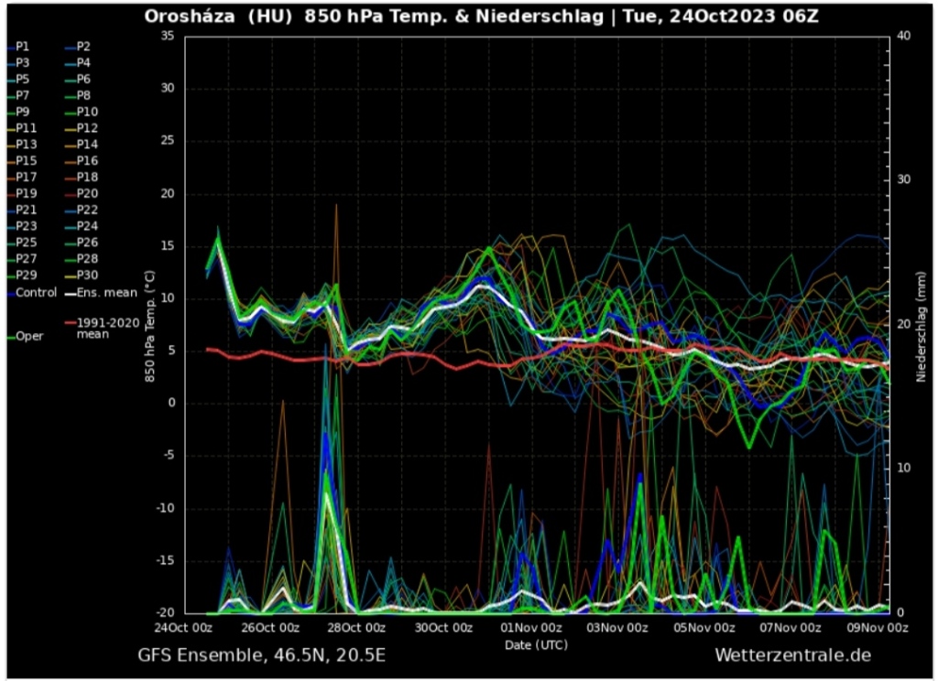Click the Date (UTC) axis label
The height and width of the screenshot is (681, 938).
point(536,644)
